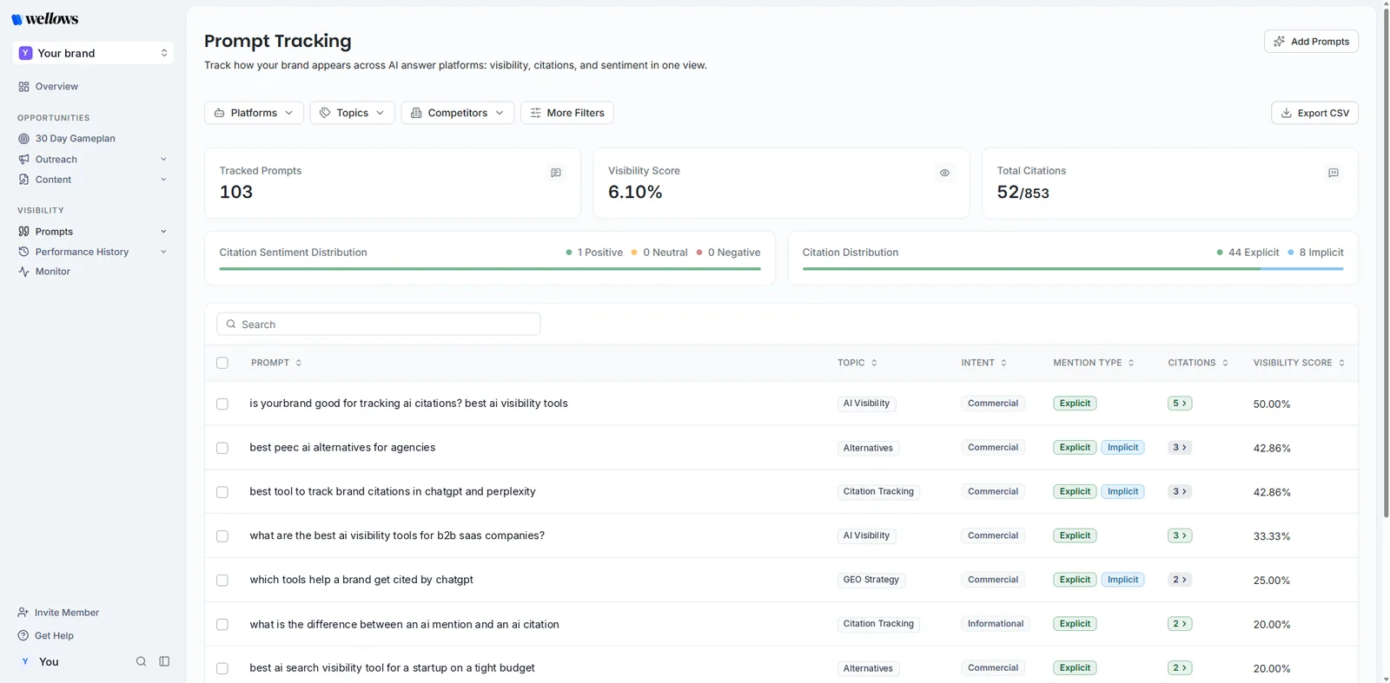Toggle the select-all prompts checkbox
Viewport: 1390px width, 683px height.
click(x=222, y=363)
